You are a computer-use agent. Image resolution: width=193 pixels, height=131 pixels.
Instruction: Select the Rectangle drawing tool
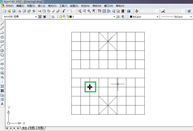(2, 42)
